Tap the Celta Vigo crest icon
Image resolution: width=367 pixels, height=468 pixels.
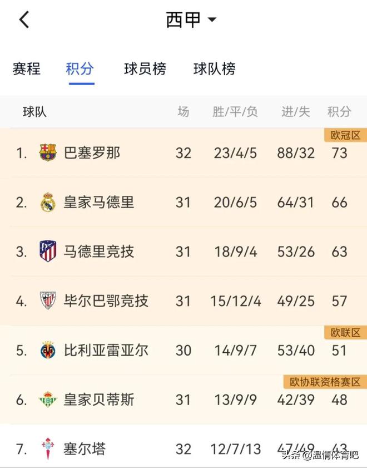click(x=48, y=449)
